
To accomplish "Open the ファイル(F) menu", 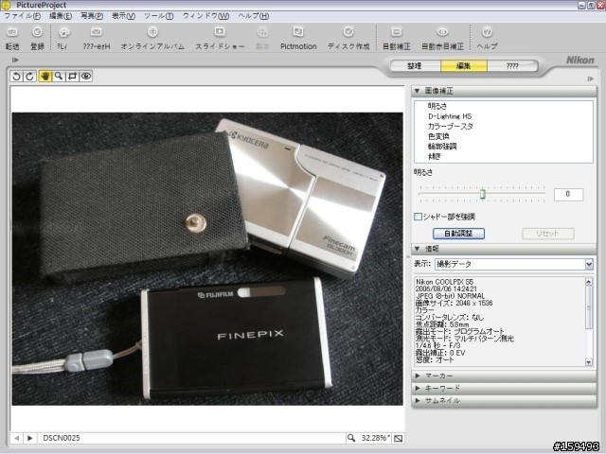I will [22, 16].
